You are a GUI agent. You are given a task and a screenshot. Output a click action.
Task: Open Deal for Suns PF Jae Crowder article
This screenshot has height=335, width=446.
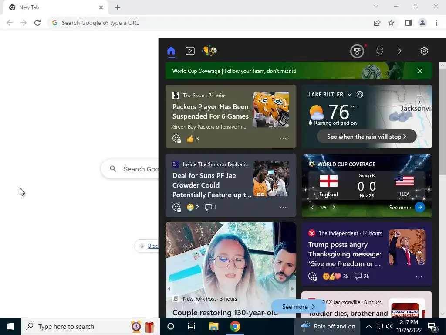point(212,185)
